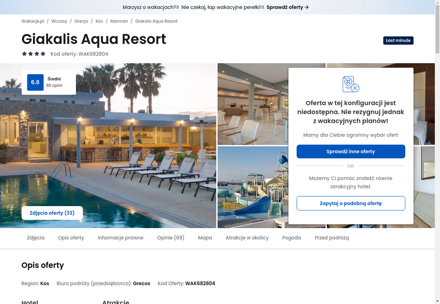Go to the Opinie (69) tab
The width and height of the screenshot is (440, 304).
170,238
